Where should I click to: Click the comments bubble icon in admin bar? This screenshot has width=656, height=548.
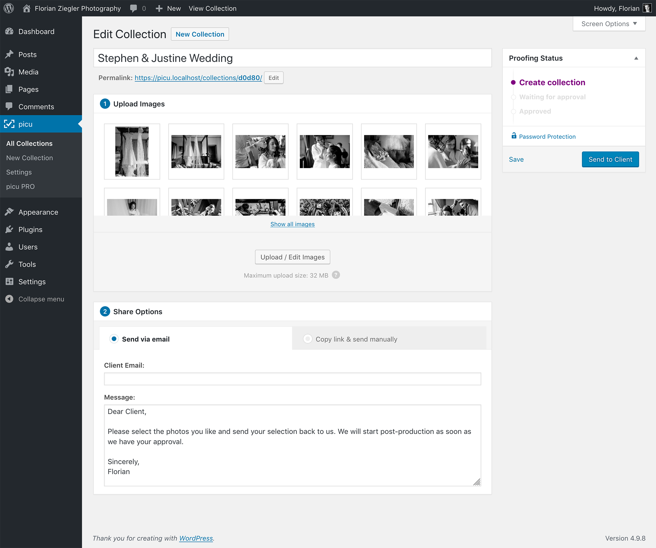click(133, 8)
